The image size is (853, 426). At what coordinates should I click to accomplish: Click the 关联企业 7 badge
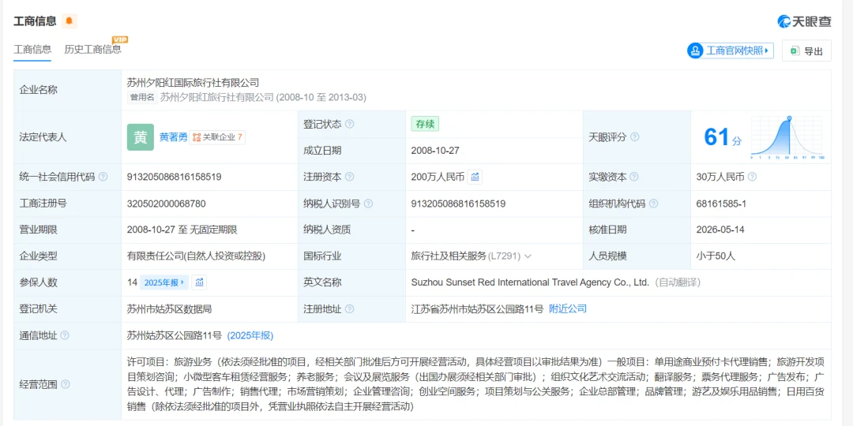[217, 137]
